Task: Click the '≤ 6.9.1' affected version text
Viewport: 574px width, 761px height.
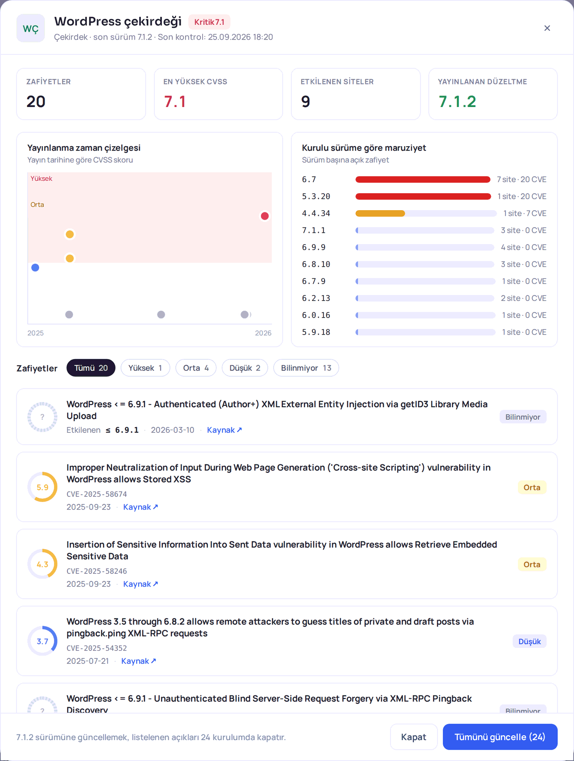Action: (x=122, y=430)
